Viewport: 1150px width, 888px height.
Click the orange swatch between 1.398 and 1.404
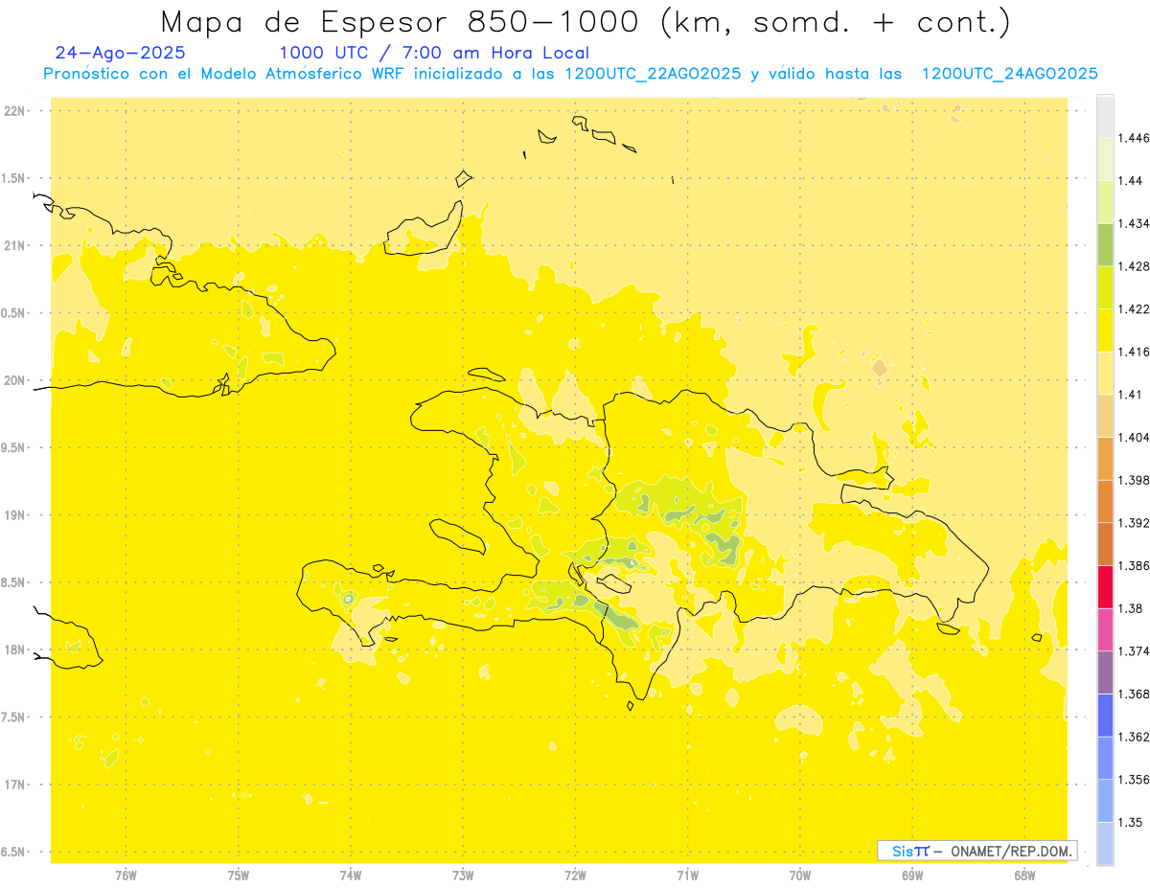(1105, 458)
